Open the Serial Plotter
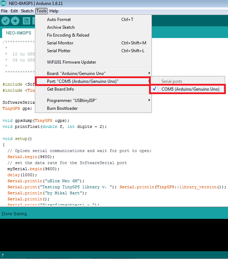 point(93,51)
